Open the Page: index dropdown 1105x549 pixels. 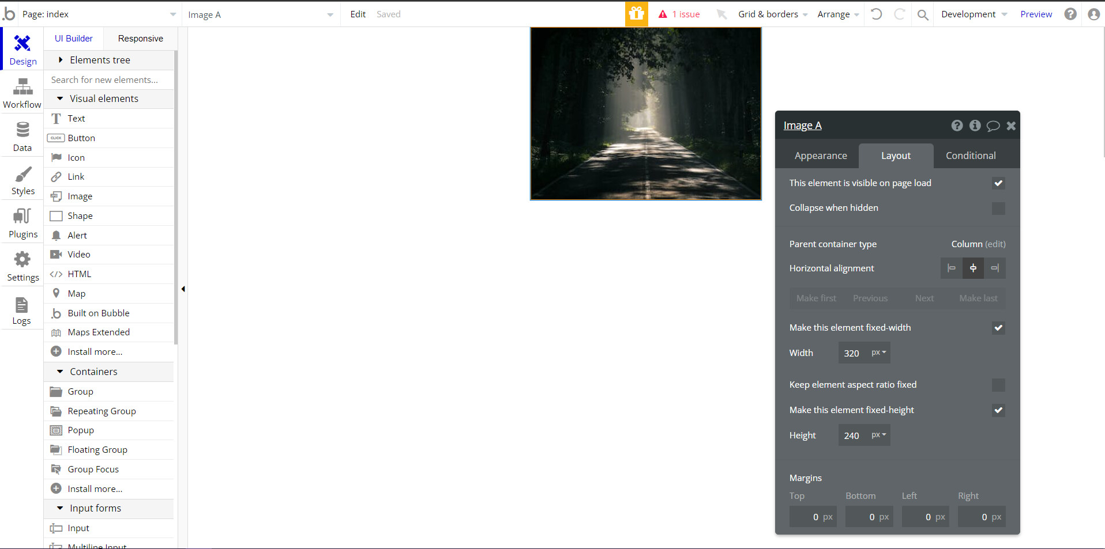[x=99, y=14]
